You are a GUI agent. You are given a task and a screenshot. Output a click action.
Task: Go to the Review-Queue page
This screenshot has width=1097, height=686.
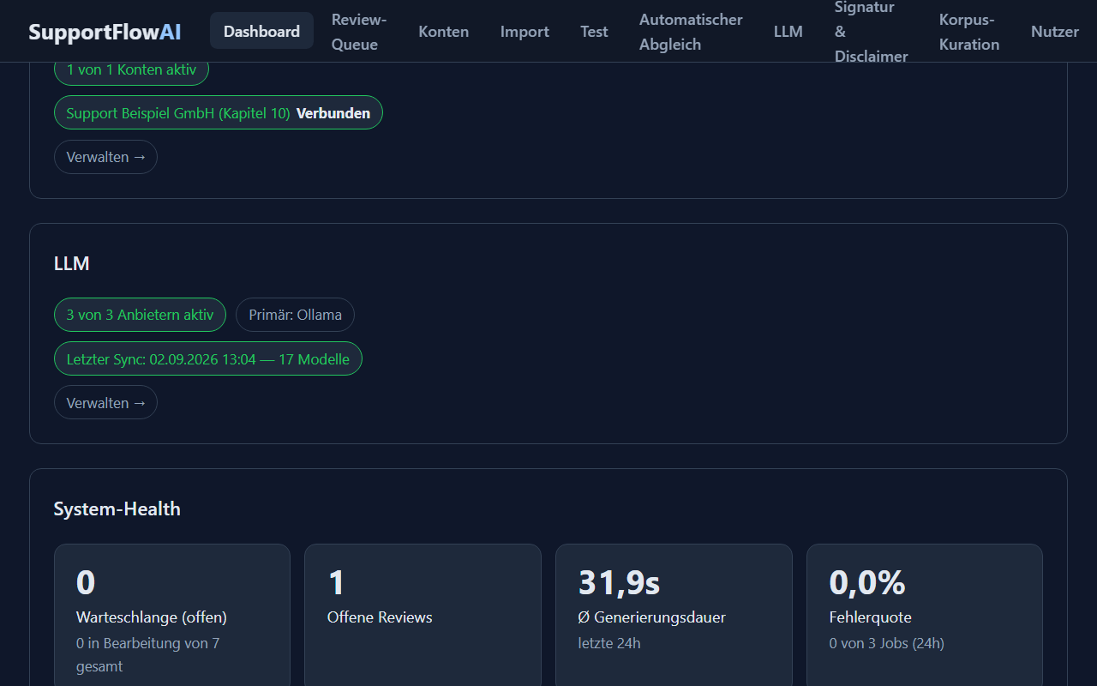tap(359, 32)
